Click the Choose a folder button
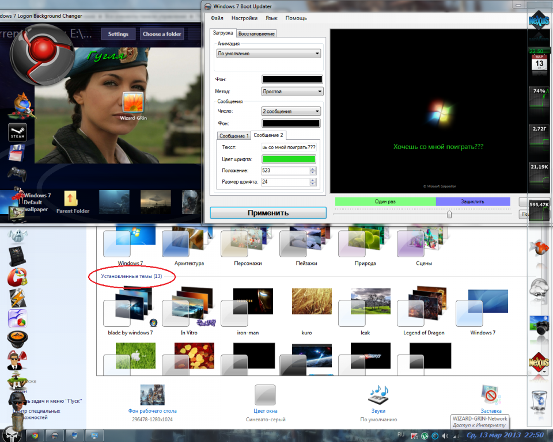Screen dimensions: 553x442 click(162, 34)
